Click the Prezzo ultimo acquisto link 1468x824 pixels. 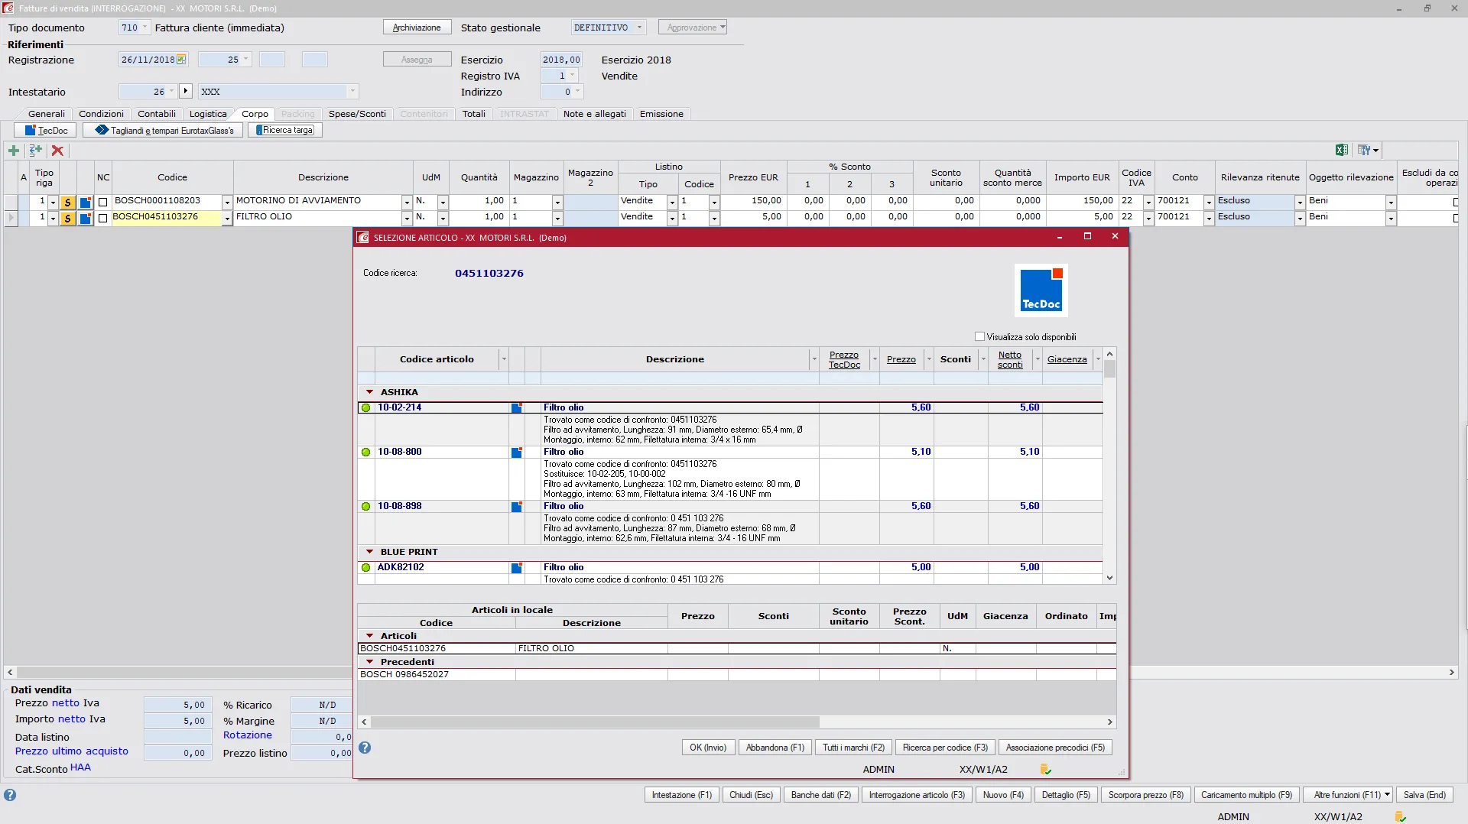tap(72, 751)
